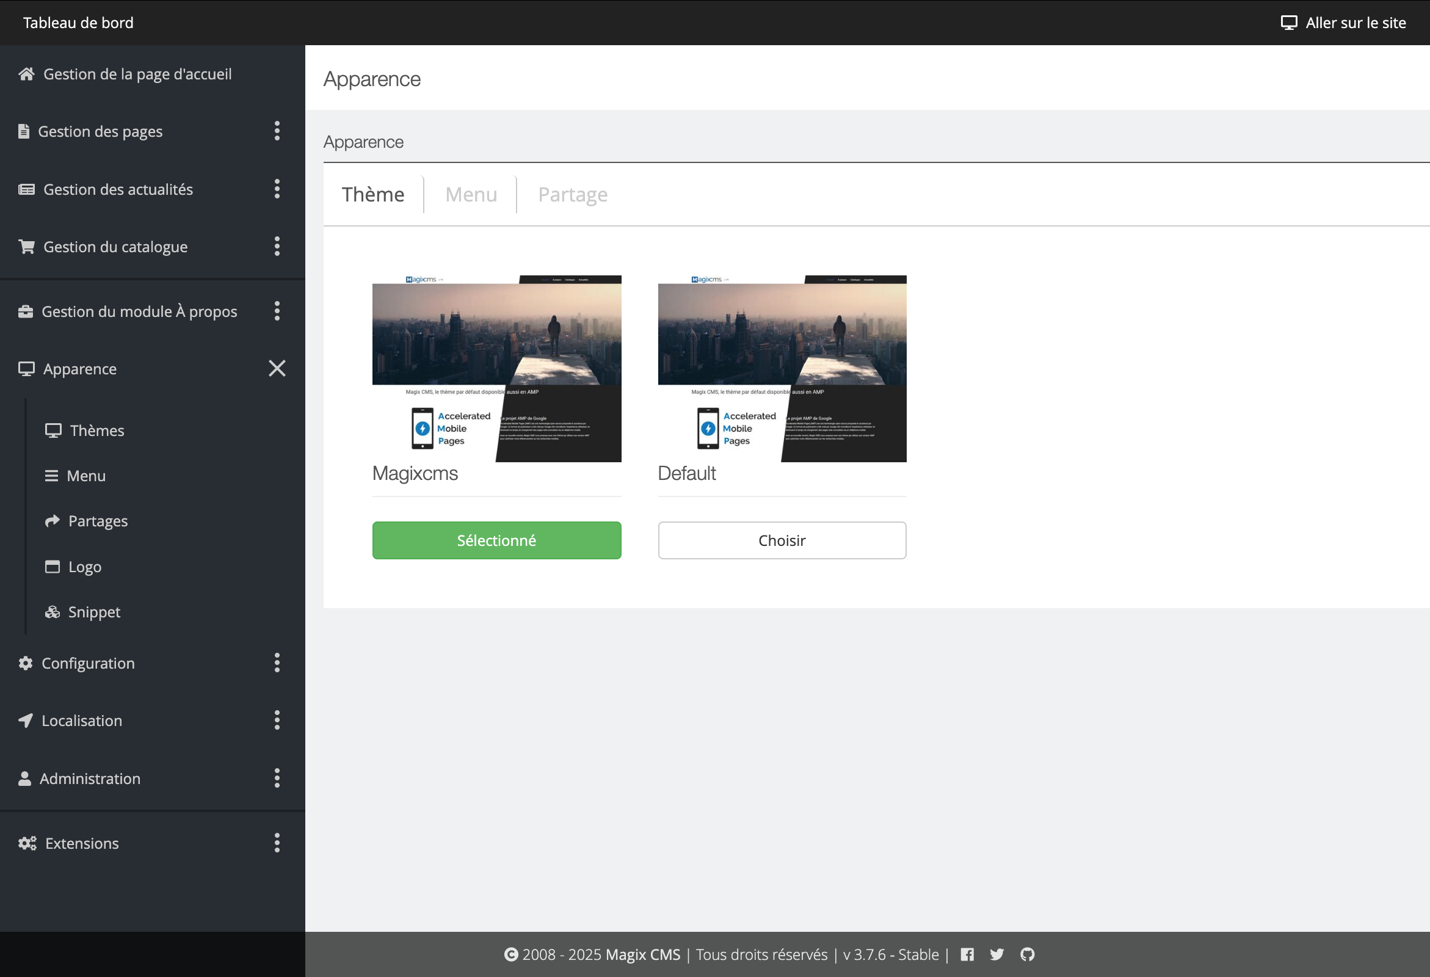Collapse the Apparence submenu with X icon
1430x977 pixels.
277,368
